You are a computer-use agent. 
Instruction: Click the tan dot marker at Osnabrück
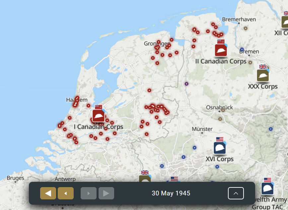tap(223, 110)
